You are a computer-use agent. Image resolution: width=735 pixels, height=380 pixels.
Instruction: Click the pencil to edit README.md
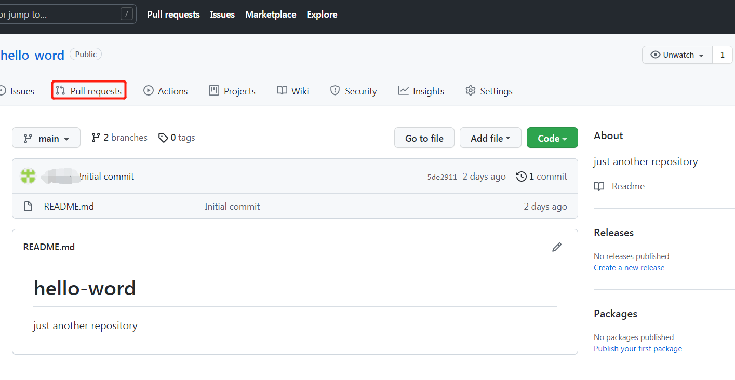point(556,247)
